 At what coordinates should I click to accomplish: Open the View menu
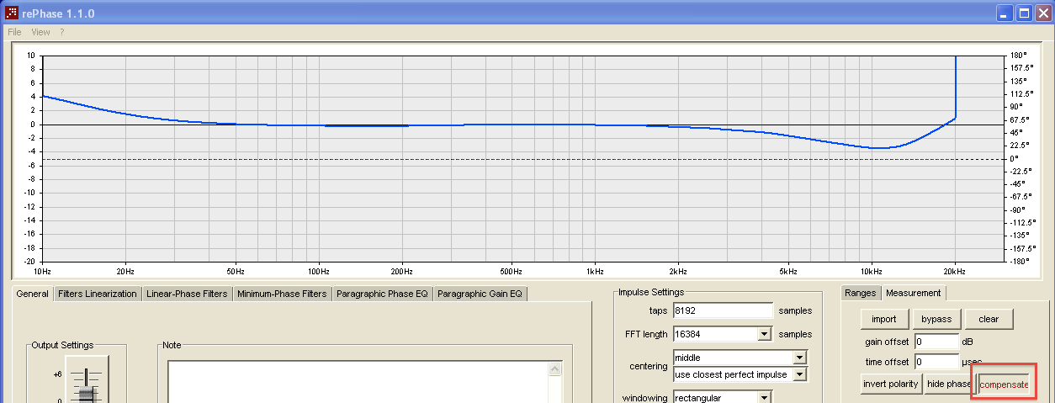(40, 32)
